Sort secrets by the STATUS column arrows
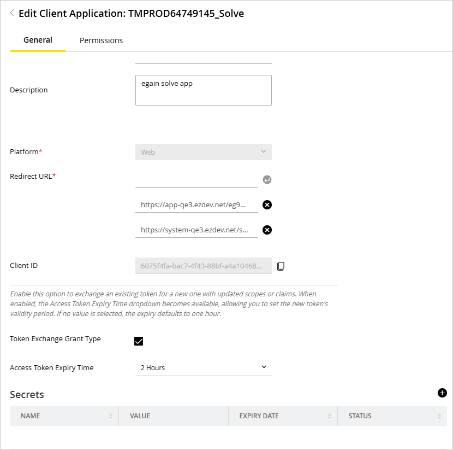 click(439, 416)
